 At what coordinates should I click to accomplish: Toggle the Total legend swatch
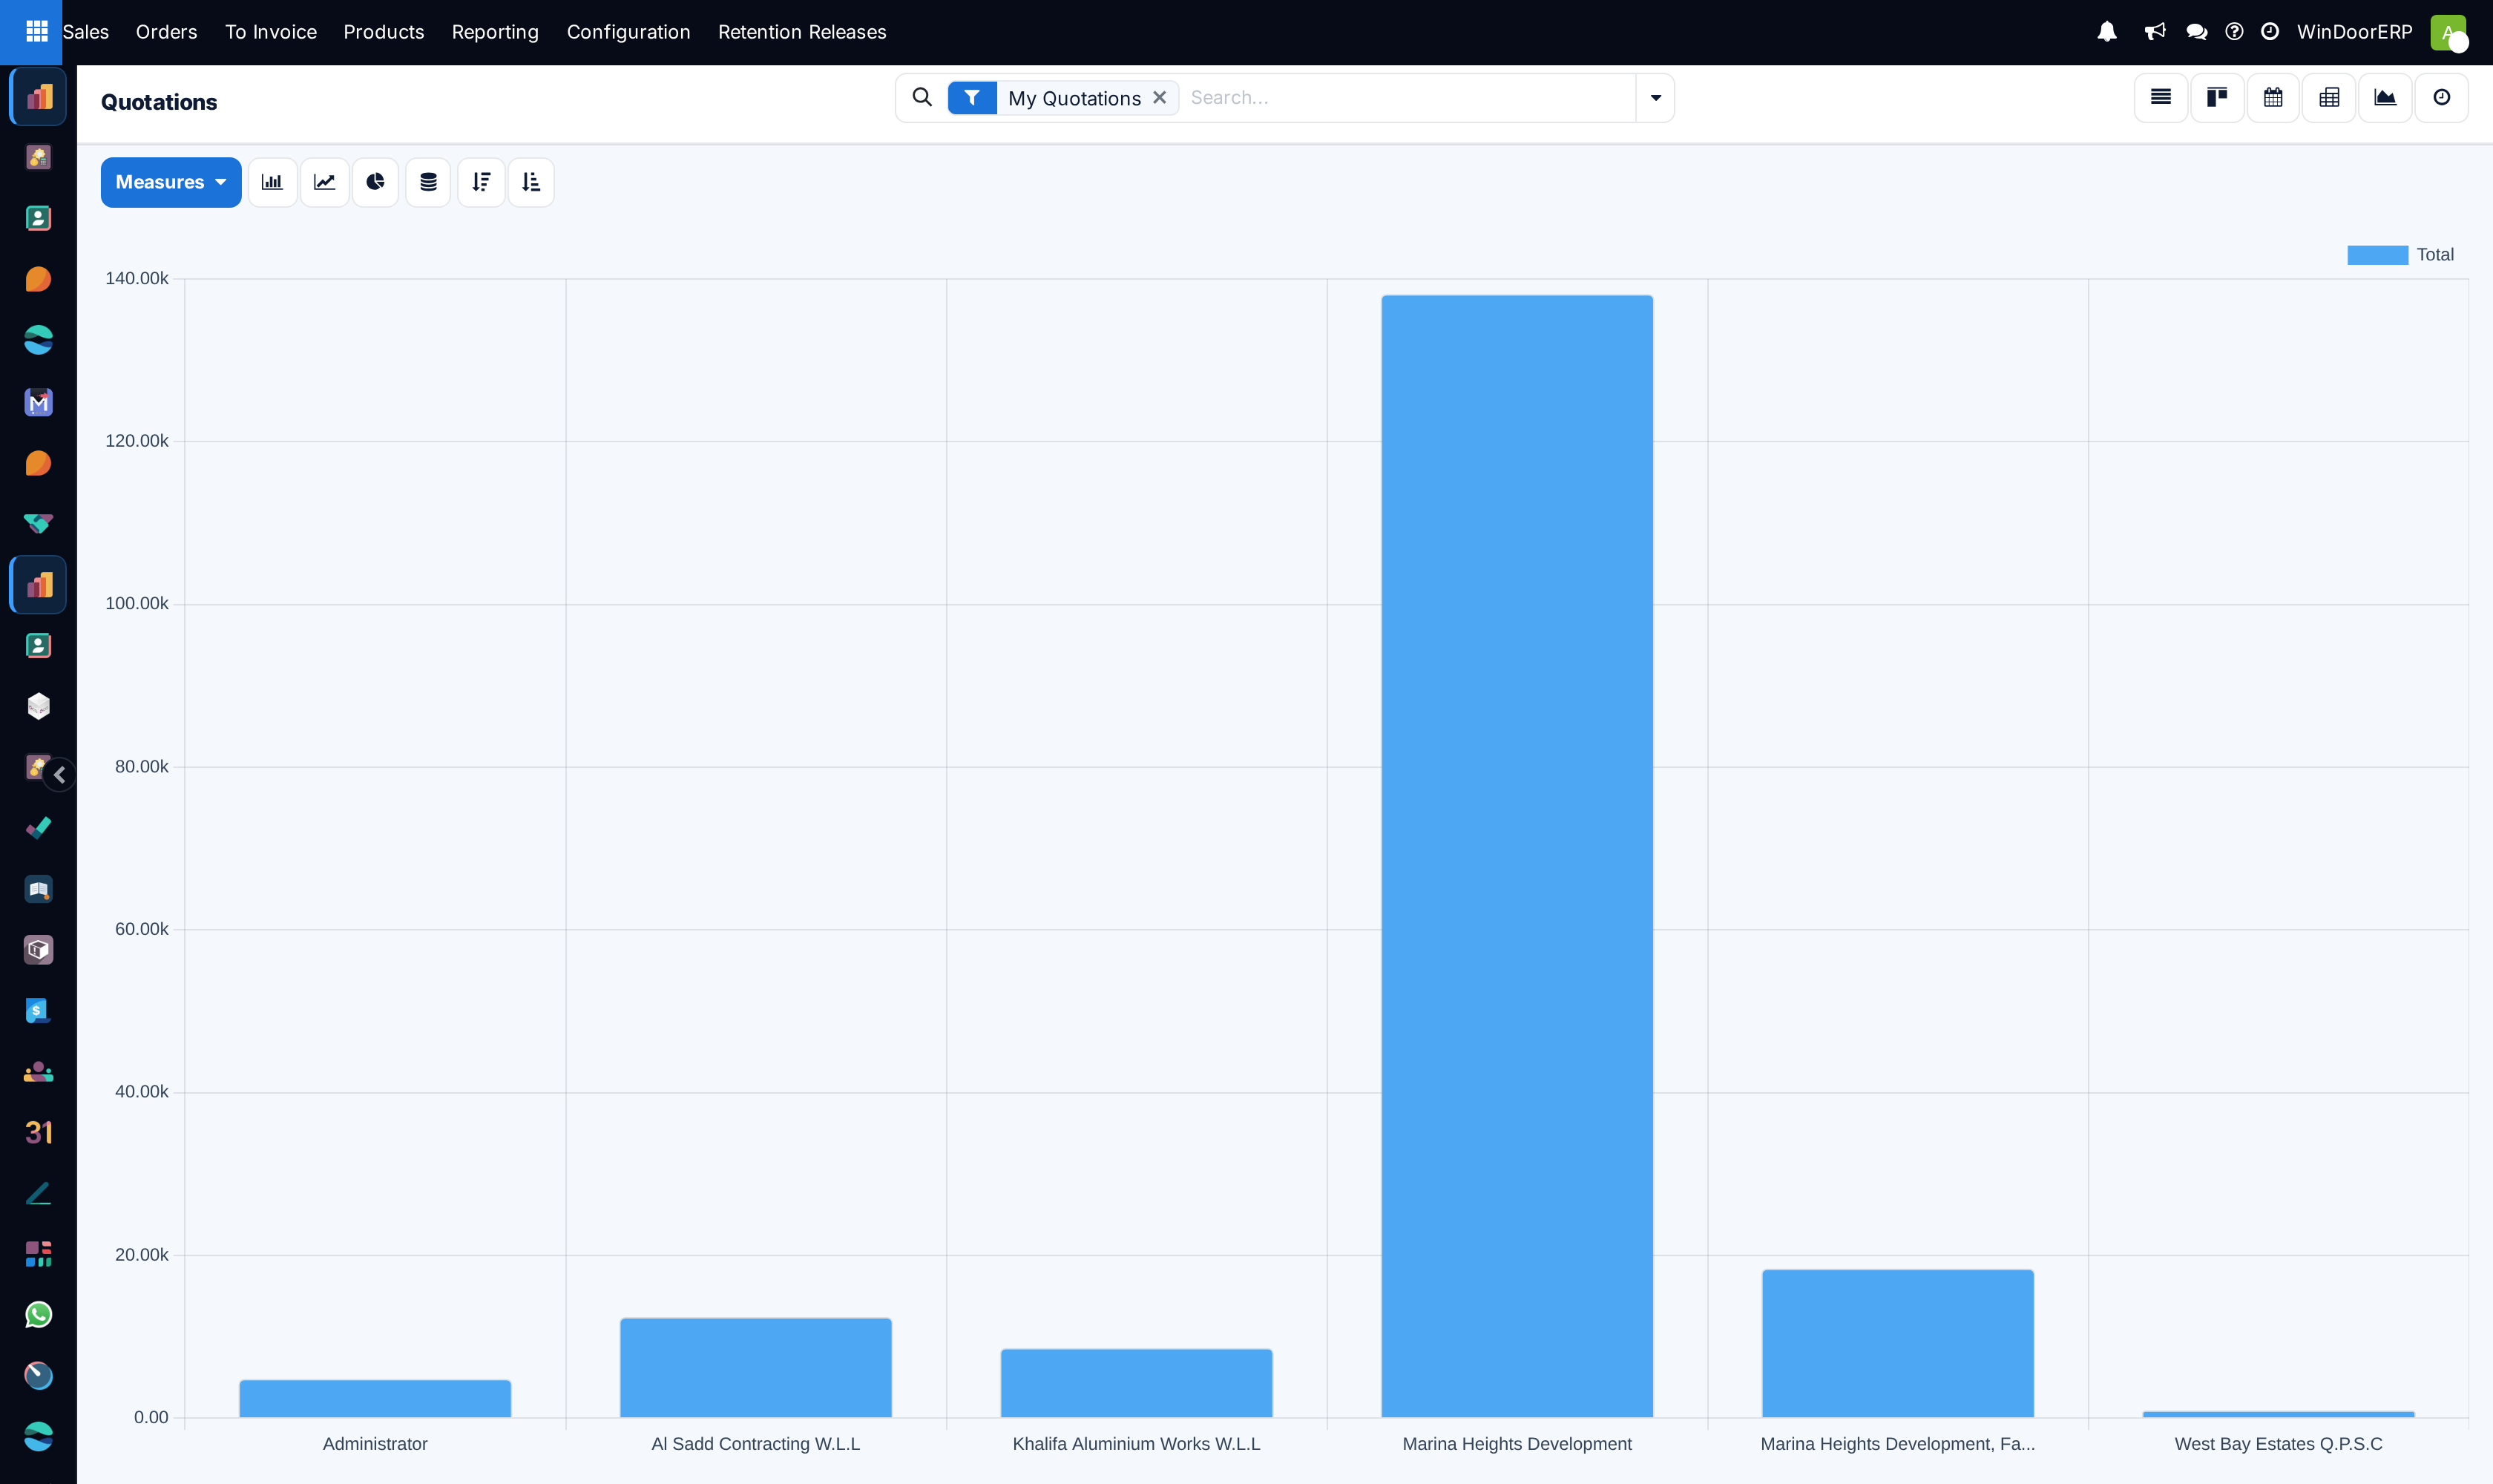click(2377, 255)
